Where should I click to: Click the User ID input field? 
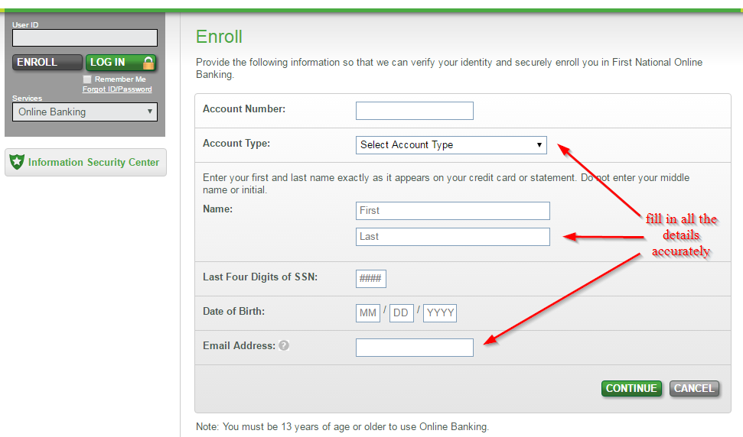click(85, 38)
